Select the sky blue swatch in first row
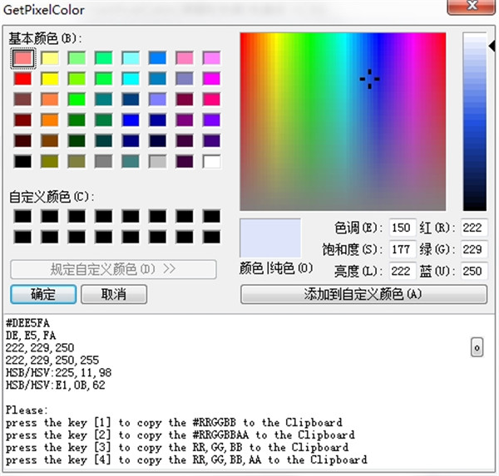The image size is (499, 476). [x=157, y=58]
